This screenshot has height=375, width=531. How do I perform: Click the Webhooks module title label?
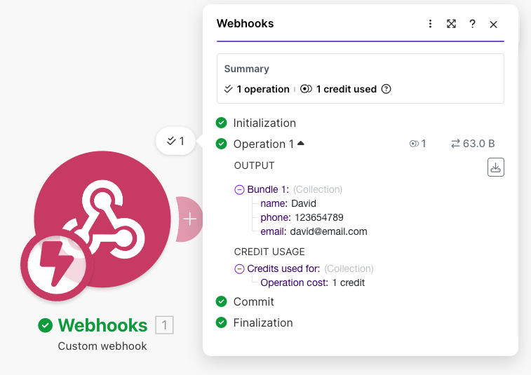click(102, 325)
